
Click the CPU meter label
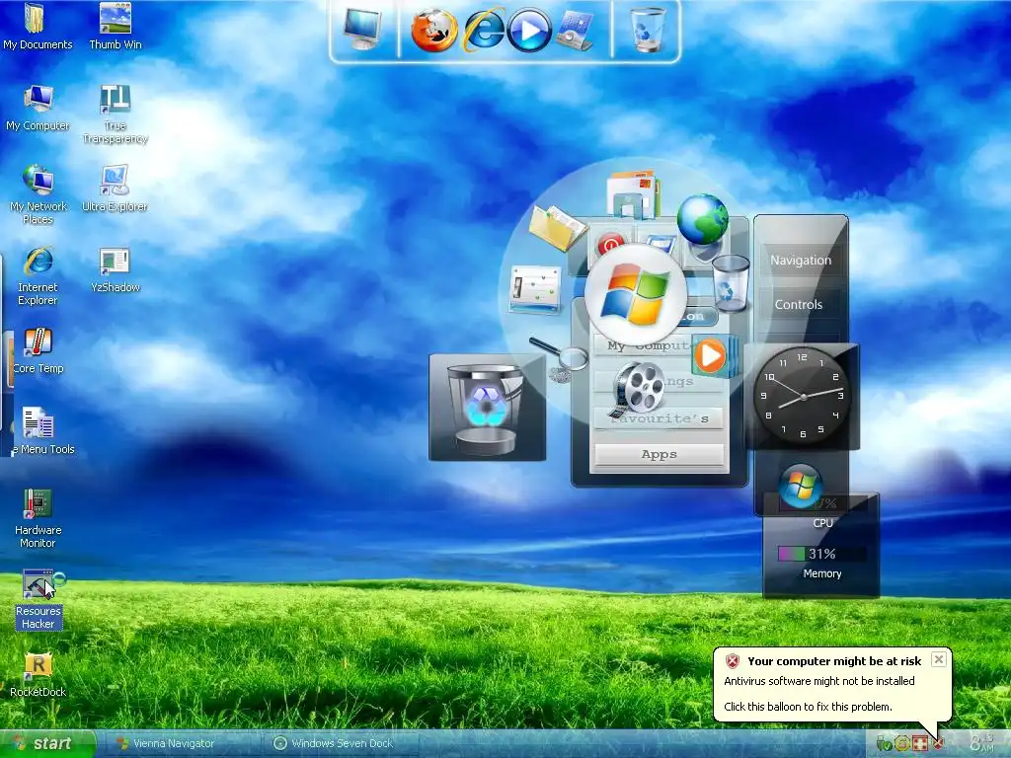click(x=822, y=523)
